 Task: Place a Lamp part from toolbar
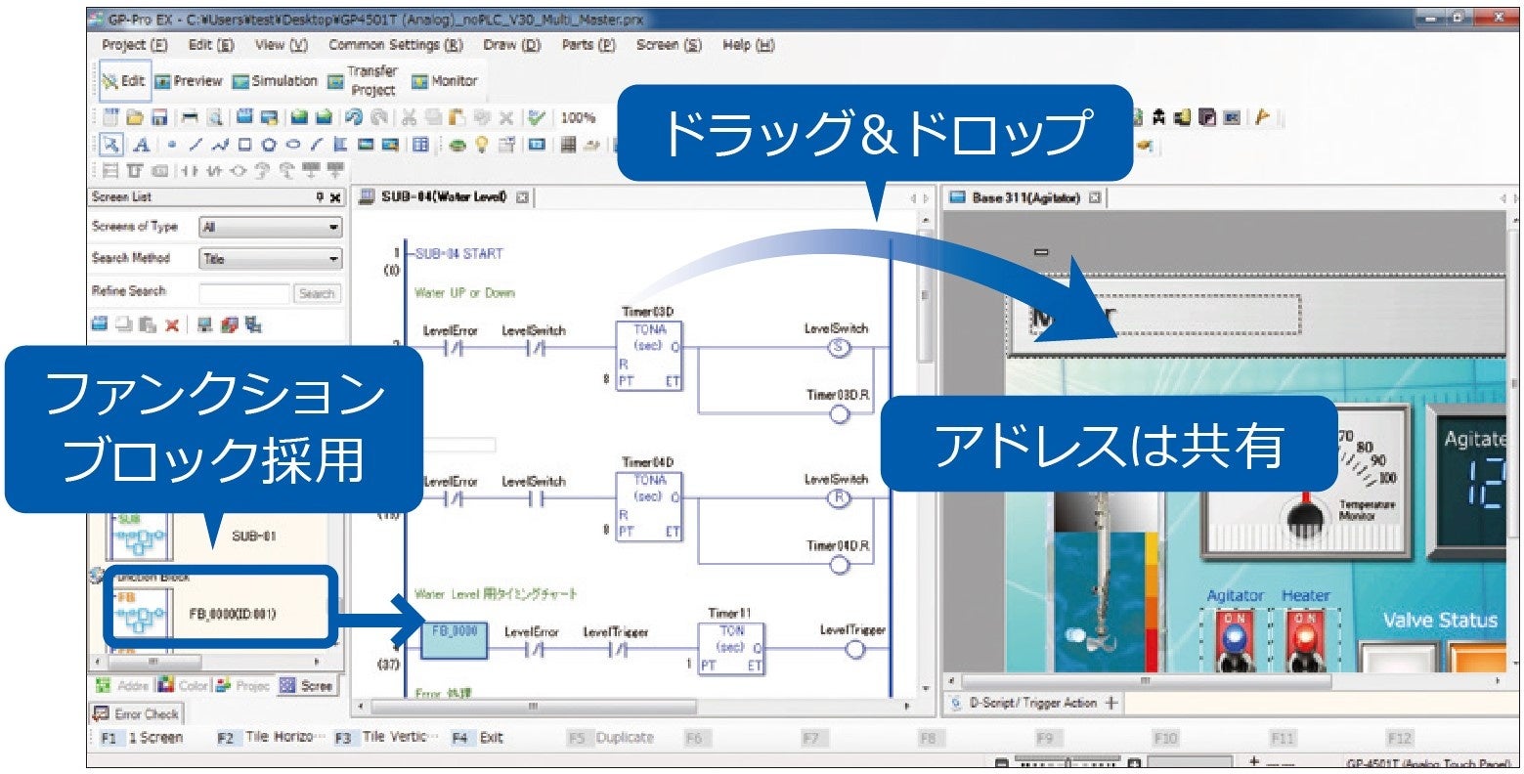click(x=481, y=145)
